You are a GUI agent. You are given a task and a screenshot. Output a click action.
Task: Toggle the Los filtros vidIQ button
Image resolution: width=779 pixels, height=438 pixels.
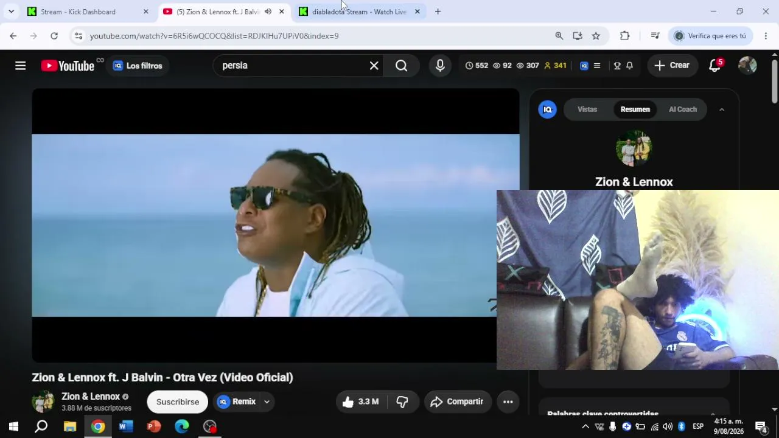coord(138,66)
